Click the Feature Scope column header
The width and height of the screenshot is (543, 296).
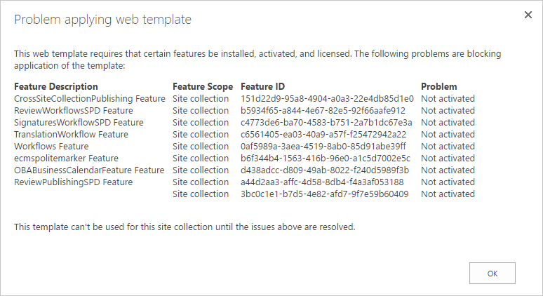click(202, 87)
